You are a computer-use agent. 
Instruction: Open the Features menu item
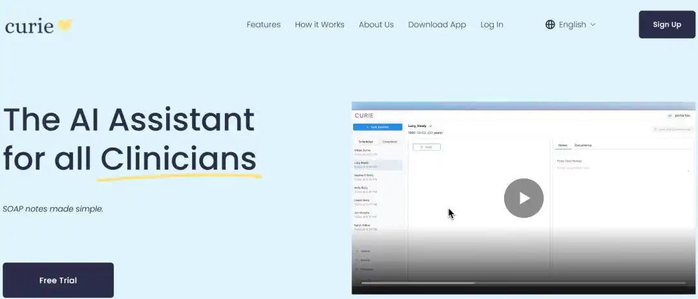[x=264, y=24]
